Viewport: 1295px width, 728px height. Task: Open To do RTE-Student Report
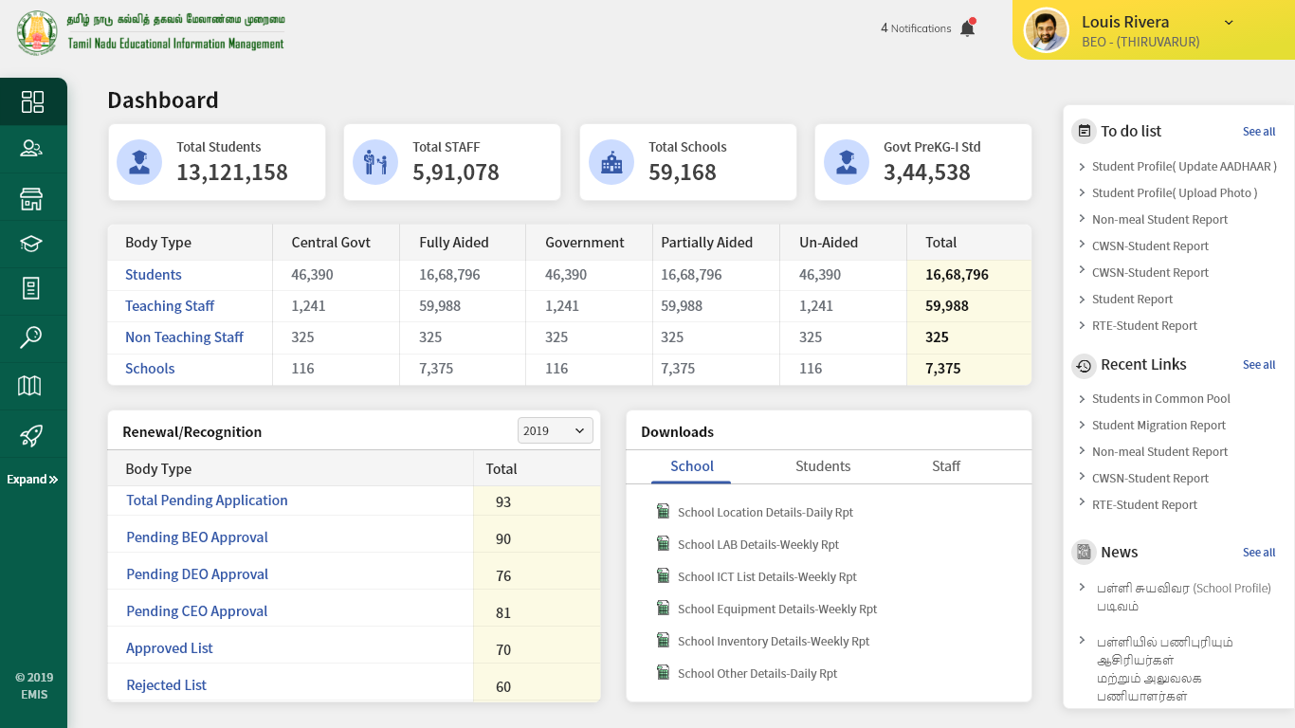tap(1144, 326)
